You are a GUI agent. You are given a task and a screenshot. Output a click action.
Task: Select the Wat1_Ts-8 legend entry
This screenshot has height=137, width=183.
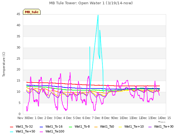point(79,126)
